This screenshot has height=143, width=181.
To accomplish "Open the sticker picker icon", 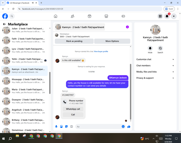I will coord(67,126).
